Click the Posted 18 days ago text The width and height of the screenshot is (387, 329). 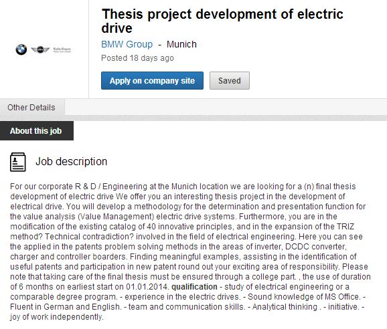pyautogui.click(x=137, y=58)
